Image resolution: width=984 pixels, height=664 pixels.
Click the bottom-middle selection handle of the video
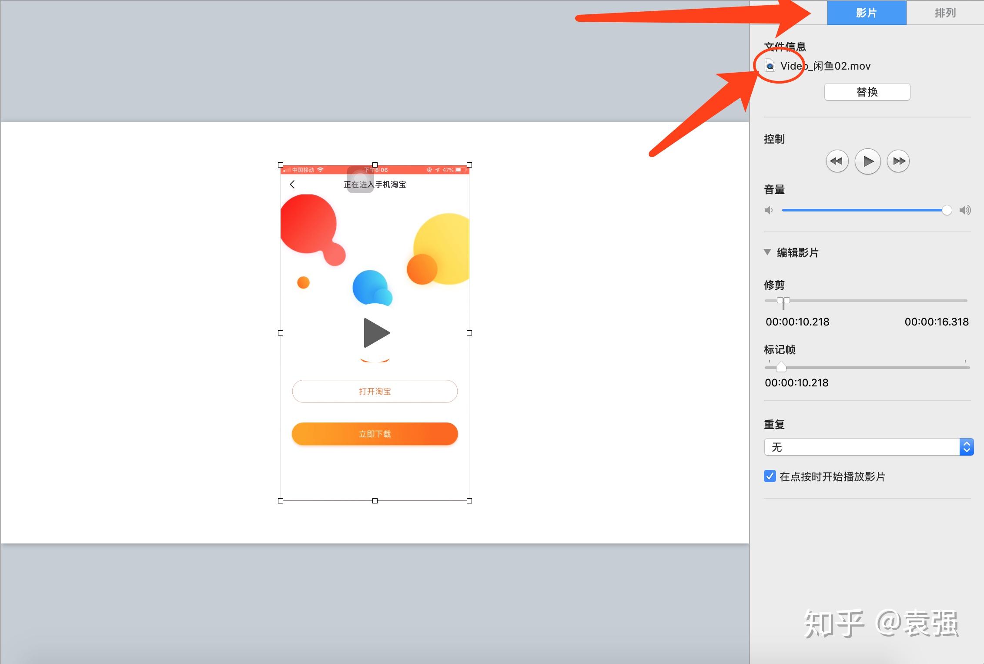375,501
